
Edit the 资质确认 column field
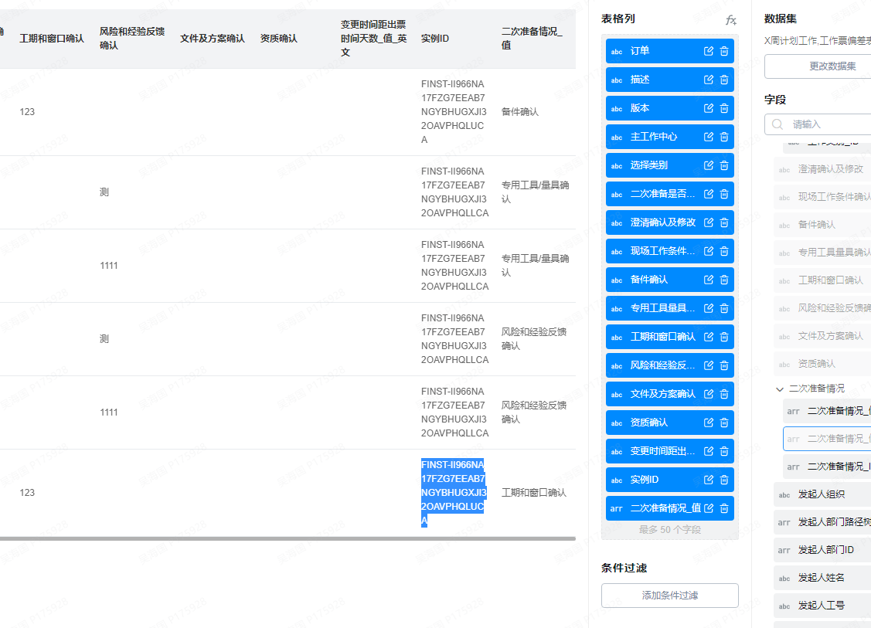click(x=708, y=423)
